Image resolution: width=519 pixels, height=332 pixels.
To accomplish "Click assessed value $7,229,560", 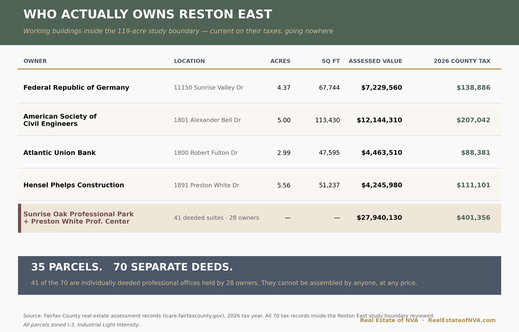I will coord(382,88).
